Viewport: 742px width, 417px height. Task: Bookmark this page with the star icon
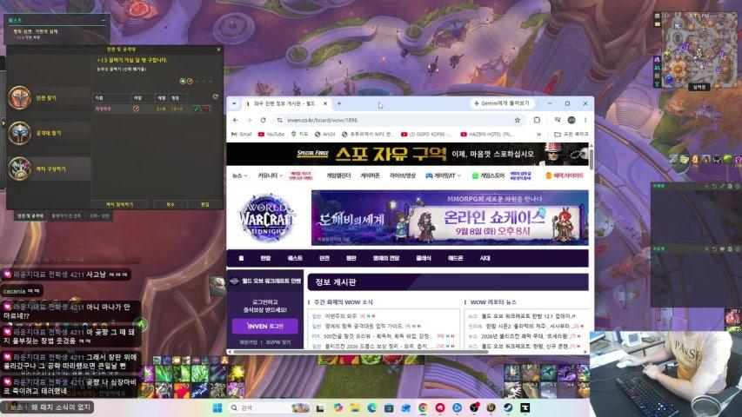click(518, 120)
